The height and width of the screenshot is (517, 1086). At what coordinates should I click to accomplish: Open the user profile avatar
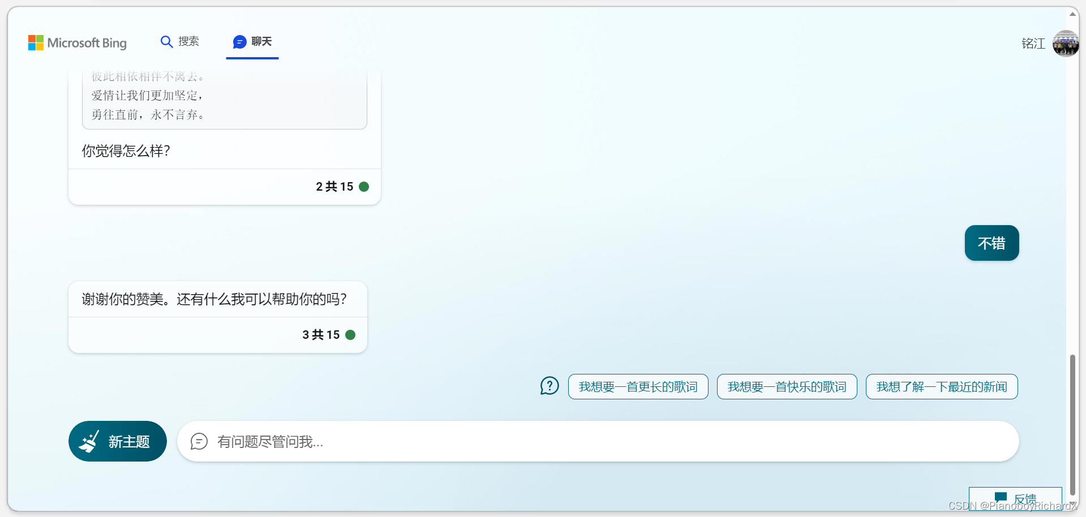point(1064,44)
